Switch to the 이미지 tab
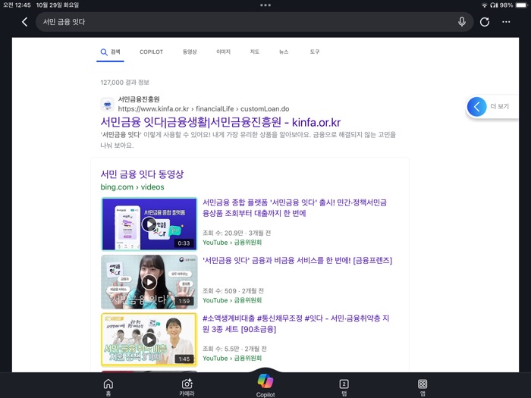 tap(224, 52)
